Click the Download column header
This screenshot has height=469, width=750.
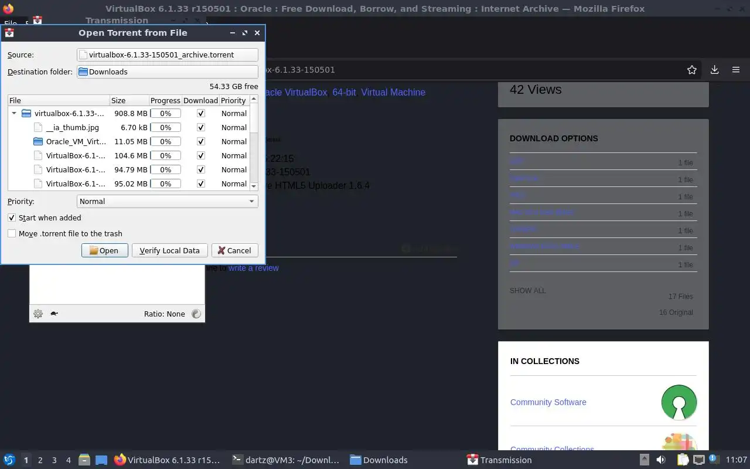pos(200,100)
